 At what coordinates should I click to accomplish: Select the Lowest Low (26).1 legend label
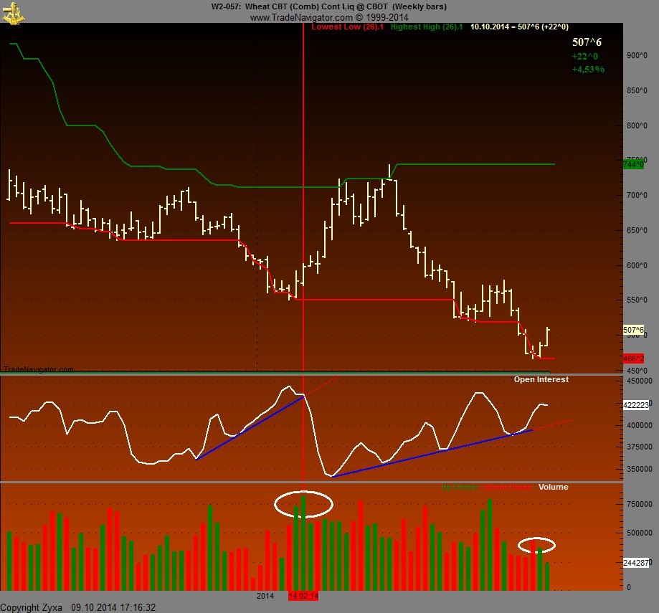(x=348, y=27)
